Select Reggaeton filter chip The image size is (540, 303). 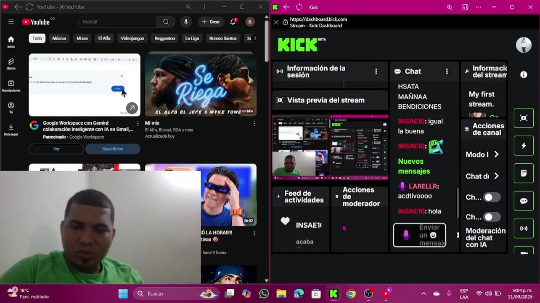pos(164,38)
